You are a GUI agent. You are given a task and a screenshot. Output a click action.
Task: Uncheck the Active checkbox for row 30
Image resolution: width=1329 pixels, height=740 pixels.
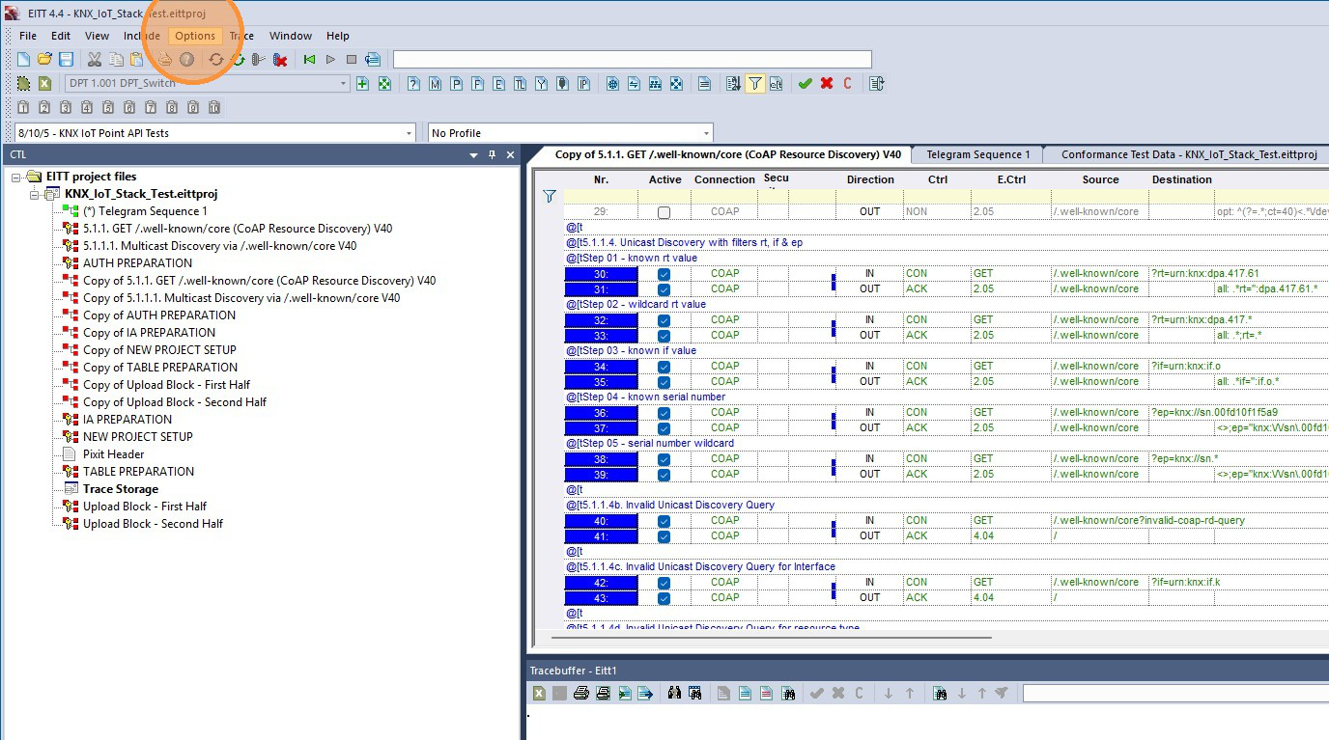pyautogui.click(x=664, y=274)
